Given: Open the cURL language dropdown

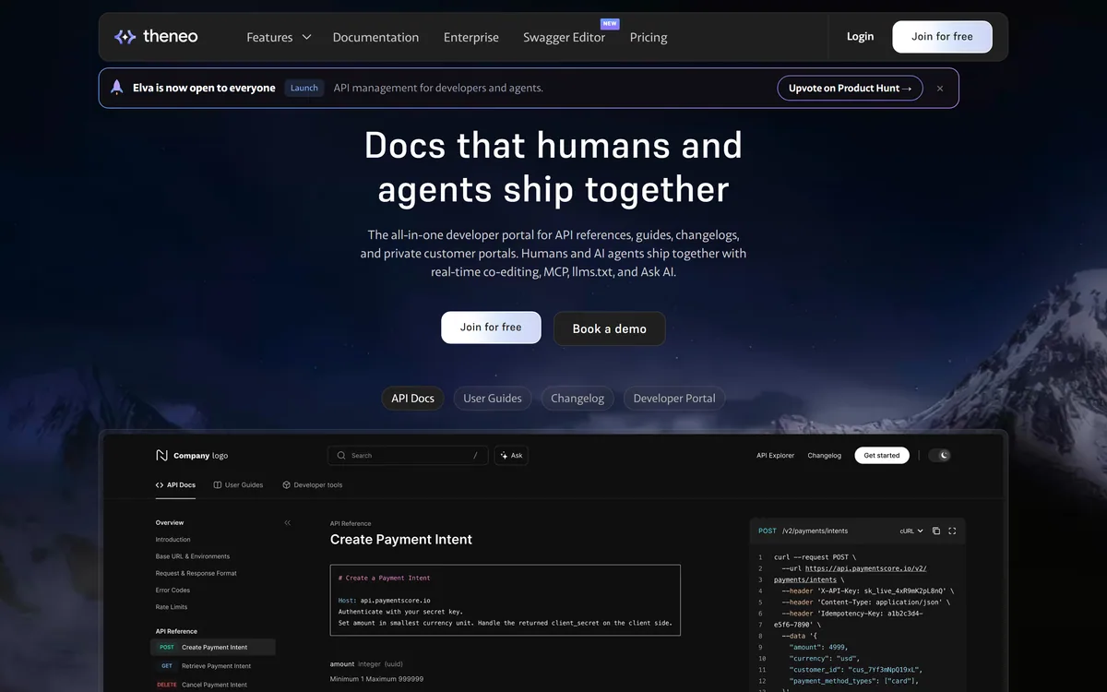Looking at the screenshot, I should click(911, 531).
